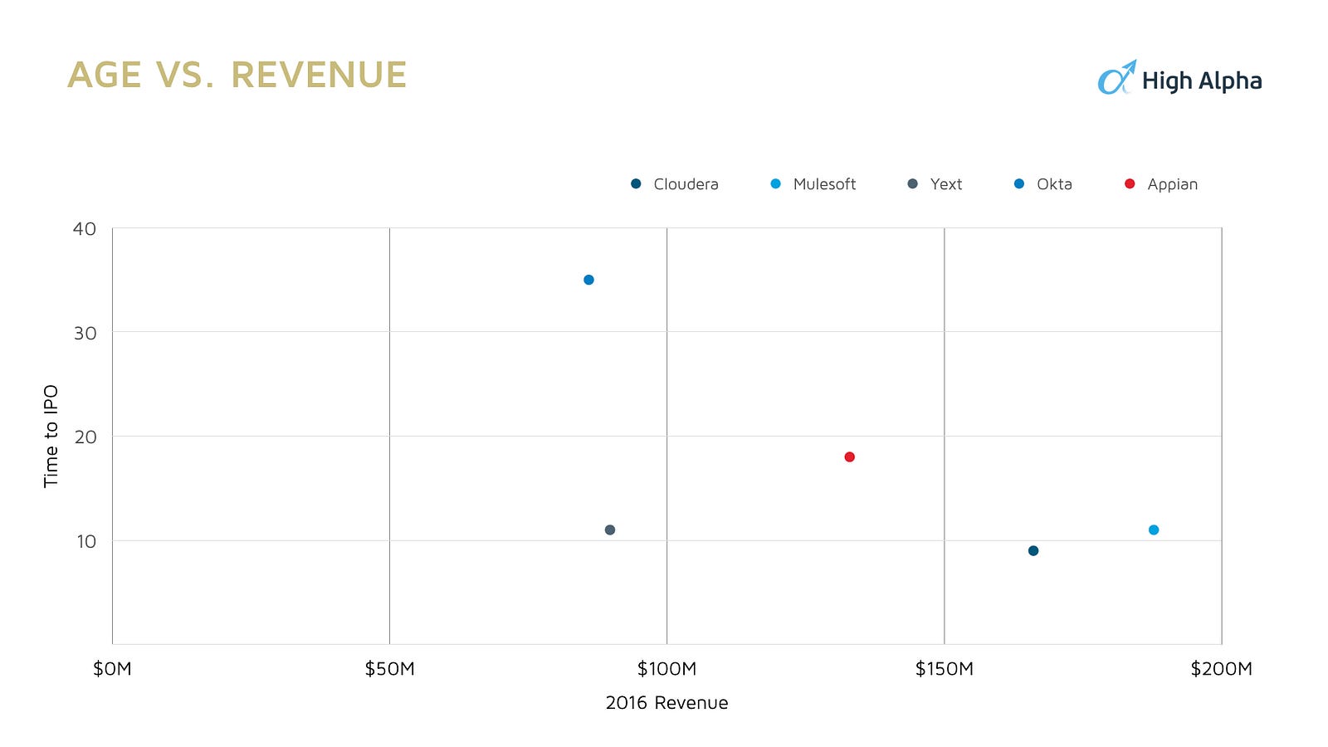The width and height of the screenshot is (1328, 747).
Task: Click the y-axis value 40
Action: coord(85,229)
